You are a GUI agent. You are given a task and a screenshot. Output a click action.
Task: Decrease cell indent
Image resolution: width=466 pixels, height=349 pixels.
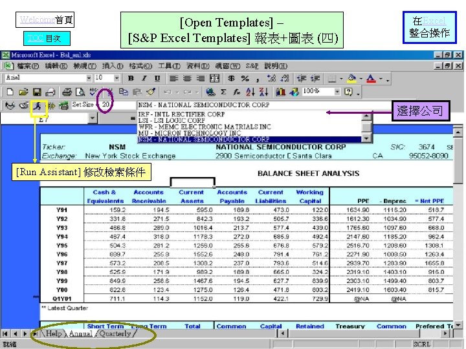coord(302,78)
